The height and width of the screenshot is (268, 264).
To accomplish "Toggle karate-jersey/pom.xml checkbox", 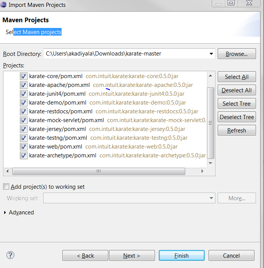I will point(24,129).
